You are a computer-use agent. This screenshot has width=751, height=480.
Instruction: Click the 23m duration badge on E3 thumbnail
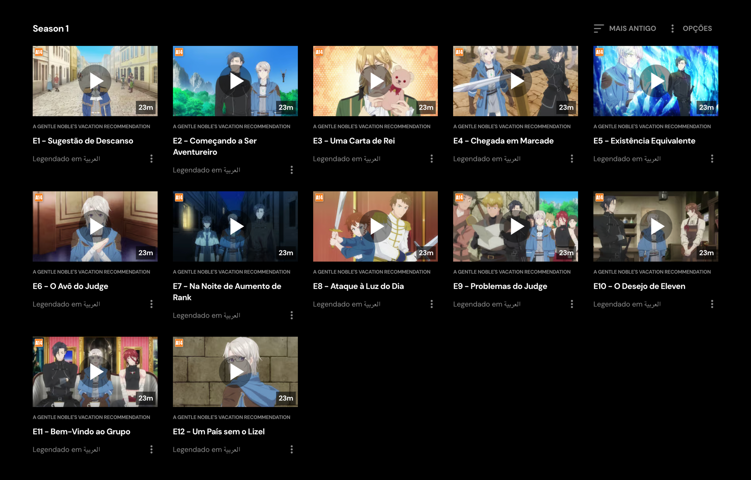[x=426, y=107]
